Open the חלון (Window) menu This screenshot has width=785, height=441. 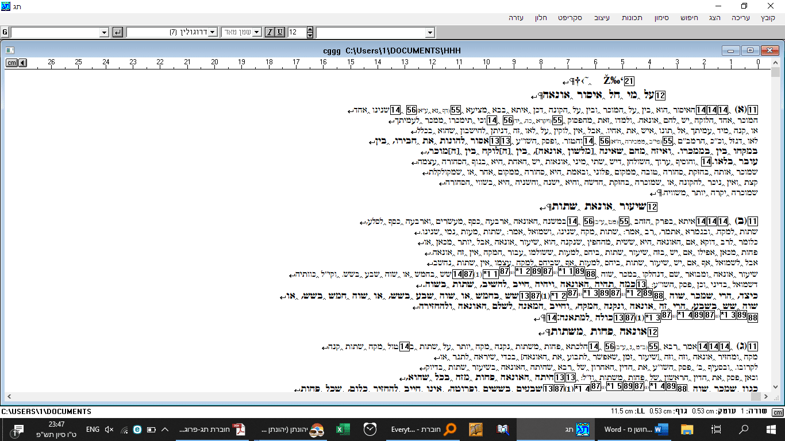pos(540,18)
